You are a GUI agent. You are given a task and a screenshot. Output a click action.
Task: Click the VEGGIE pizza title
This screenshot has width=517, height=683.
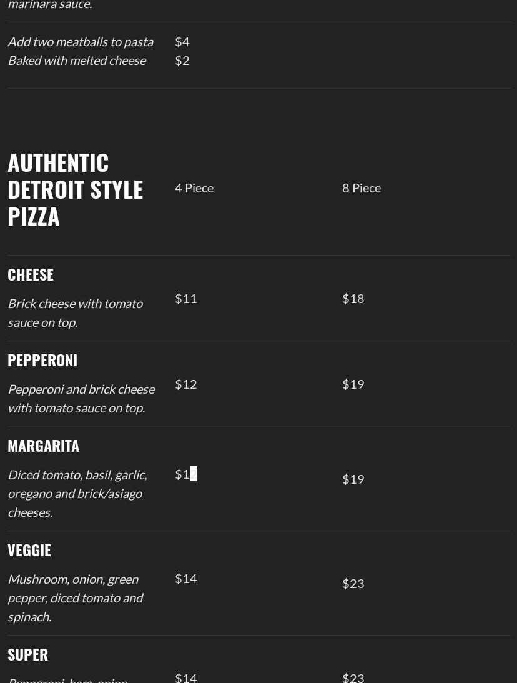coord(29,551)
